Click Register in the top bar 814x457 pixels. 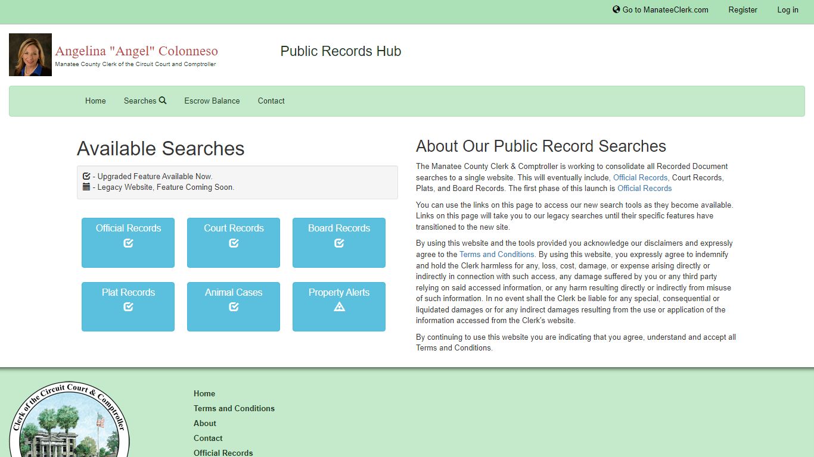tap(742, 10)
